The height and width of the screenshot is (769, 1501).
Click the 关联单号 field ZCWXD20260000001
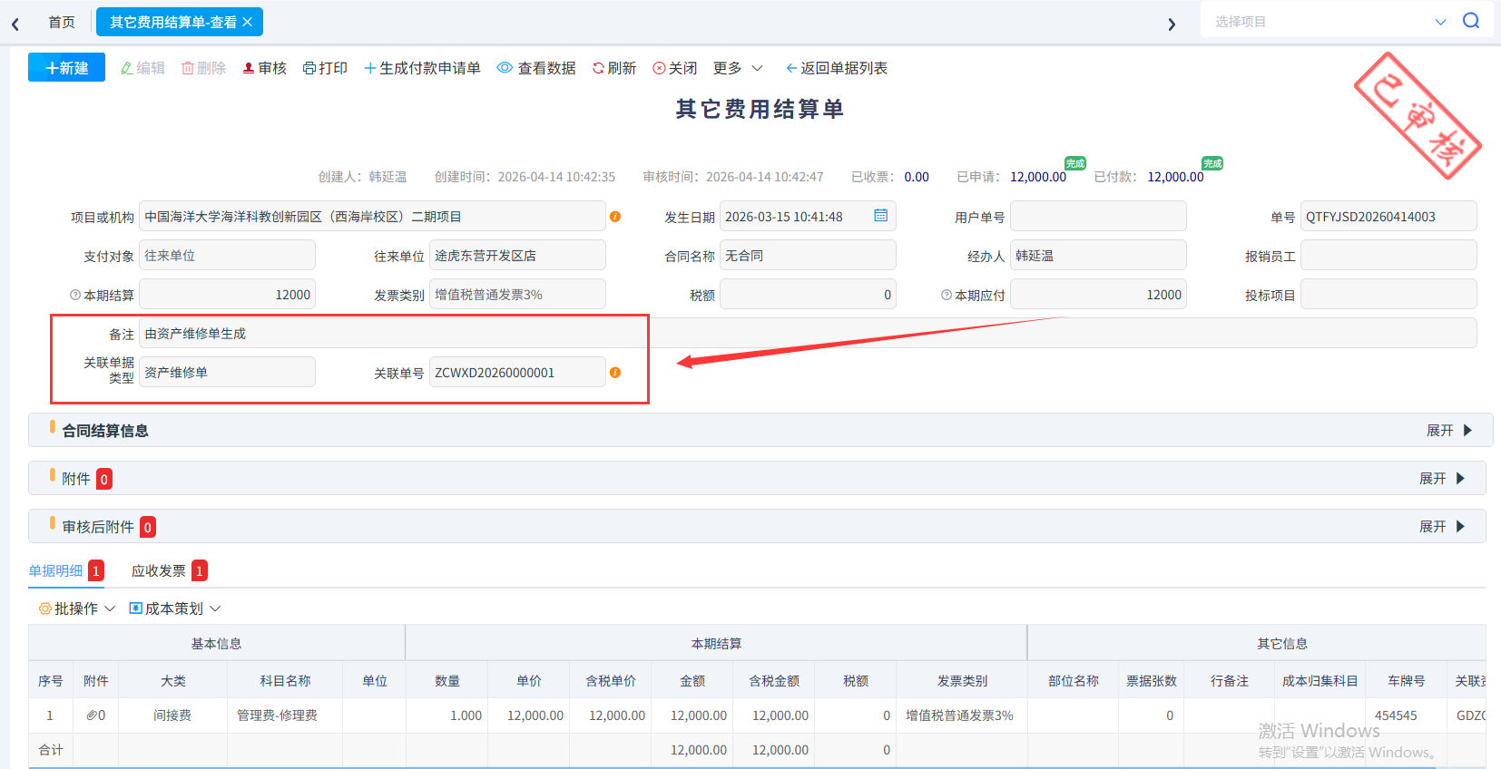pos(517,372)
